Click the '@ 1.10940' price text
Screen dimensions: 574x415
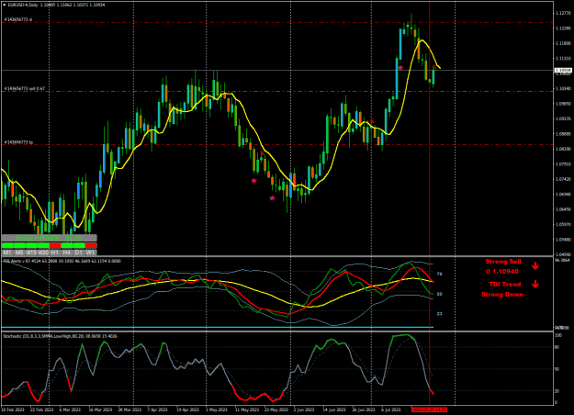(x=501, y=272)
